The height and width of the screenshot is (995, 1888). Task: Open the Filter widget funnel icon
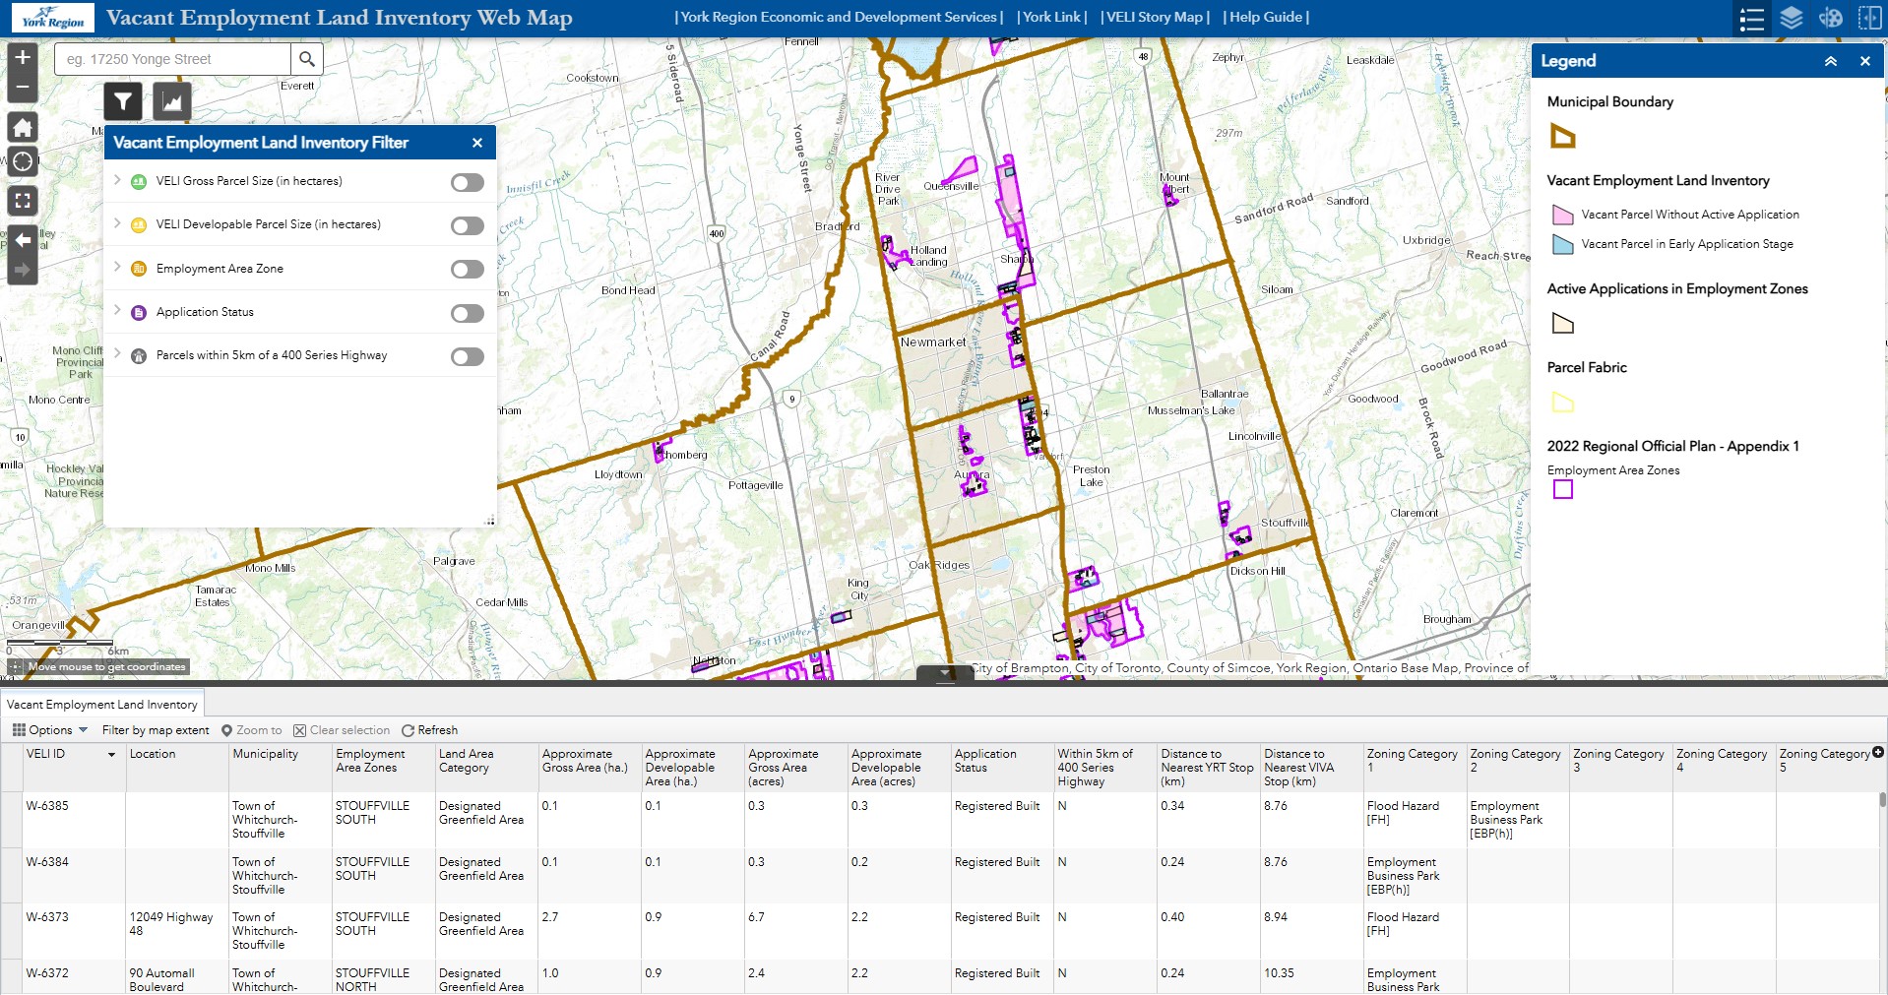point(123,101)
